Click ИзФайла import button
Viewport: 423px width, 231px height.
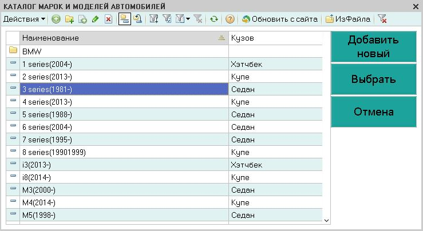[348, 19]
